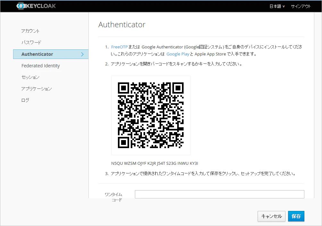Select Authenticator in the sidebar
This screenshot has height=226, width=322.
(x=51, y=54)
